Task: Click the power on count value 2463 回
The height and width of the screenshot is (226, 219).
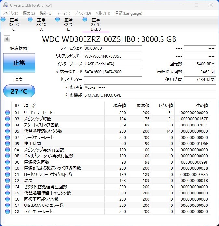Action: (x=200, y=72)
